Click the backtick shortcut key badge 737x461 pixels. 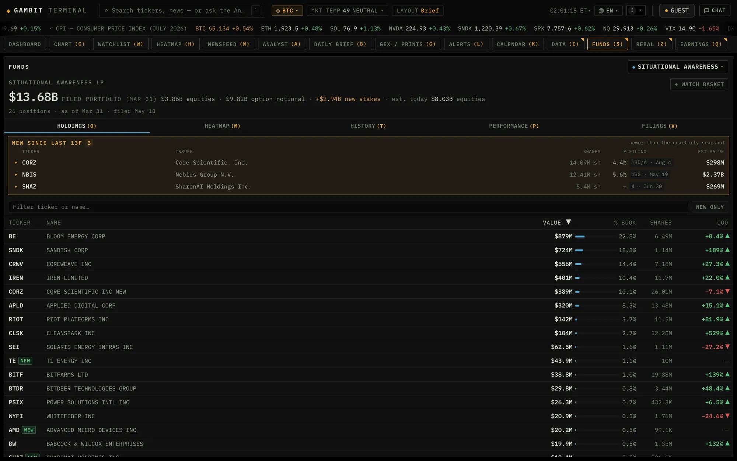click(256, 11)
